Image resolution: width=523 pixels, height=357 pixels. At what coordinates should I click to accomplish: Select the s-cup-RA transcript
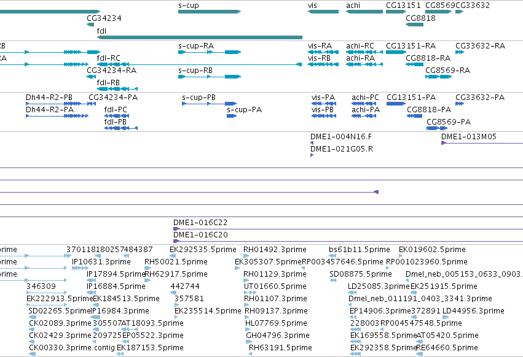210,52
